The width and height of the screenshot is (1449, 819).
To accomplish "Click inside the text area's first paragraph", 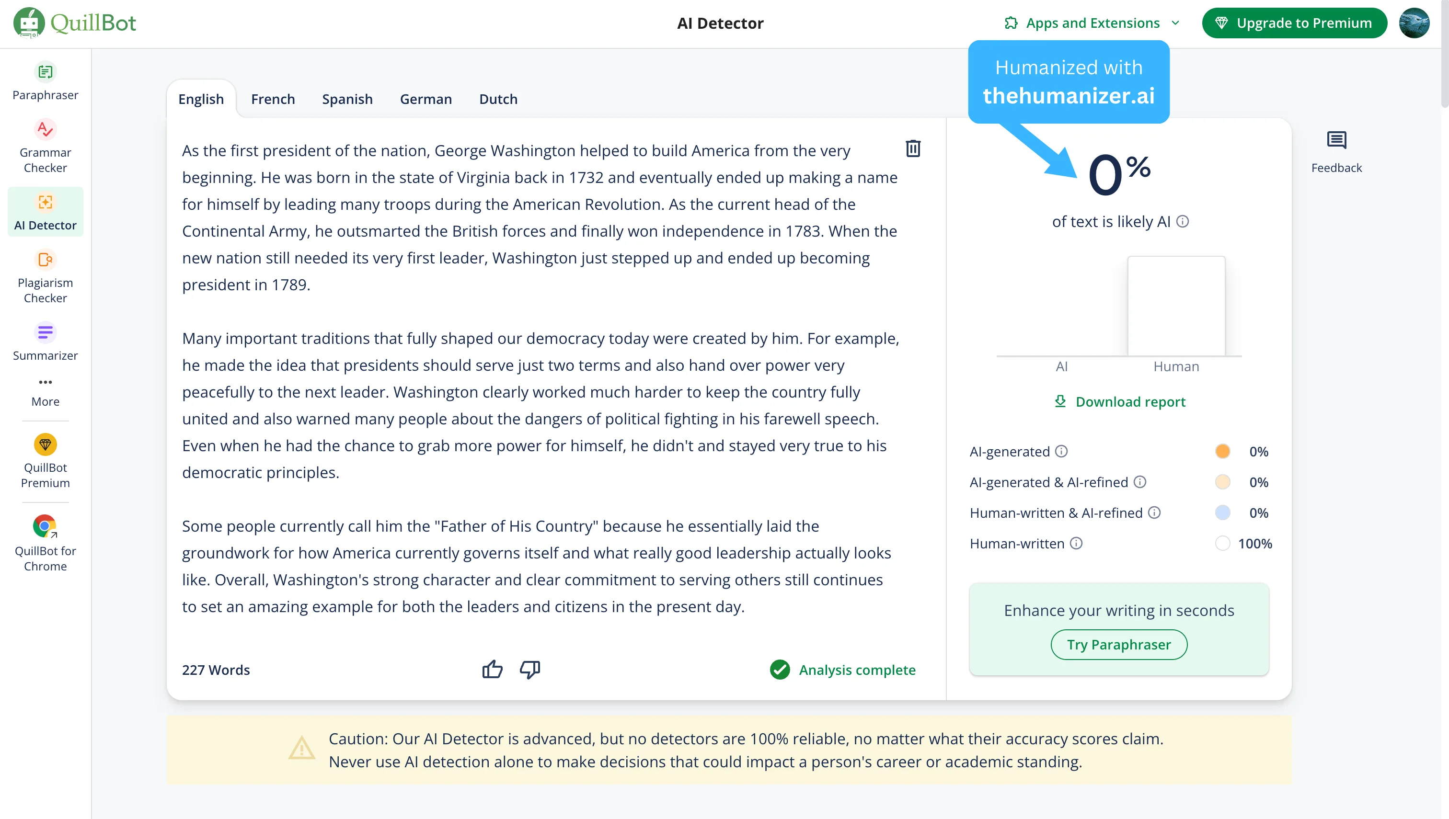I will [x=540, y=218].
